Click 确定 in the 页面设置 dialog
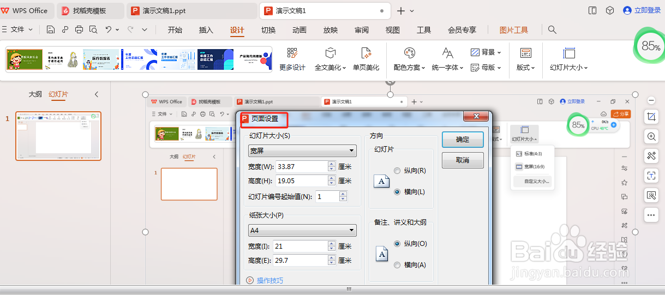Image resolution: width=665 pixels, height=295 pixels. point(463,140)
